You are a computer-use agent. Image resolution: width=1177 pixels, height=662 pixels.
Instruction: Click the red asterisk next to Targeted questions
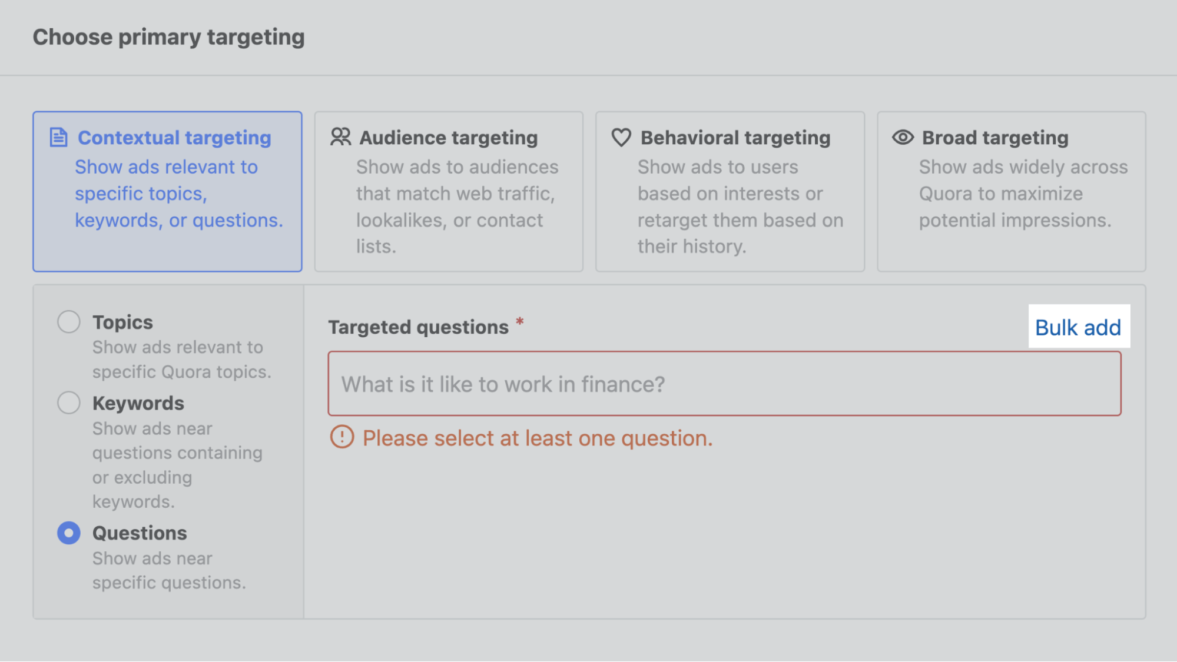[x=519, y=323]
